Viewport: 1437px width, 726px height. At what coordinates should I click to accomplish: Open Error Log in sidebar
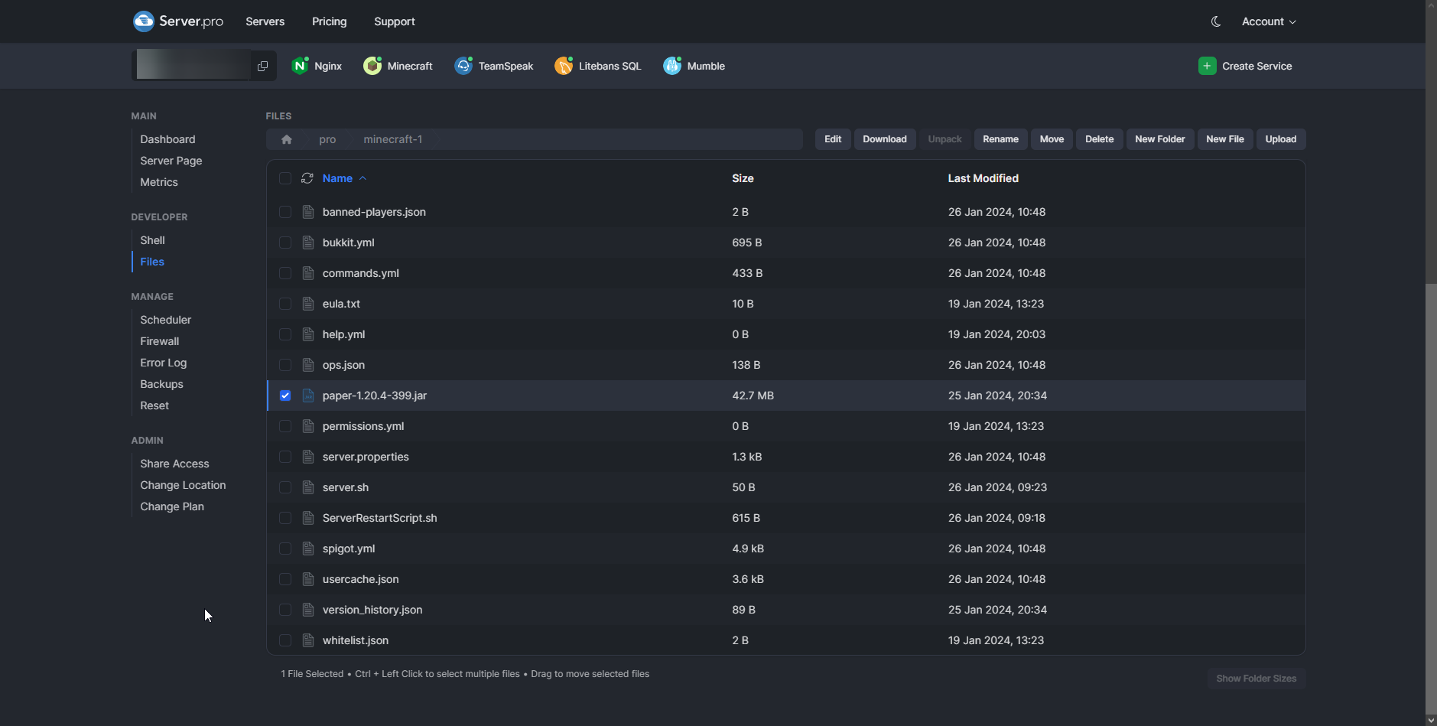tap(163, 363)
